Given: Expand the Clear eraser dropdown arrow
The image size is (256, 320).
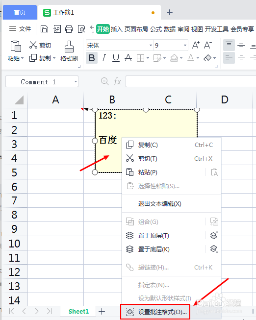Looking at the screenshot, I should pos(214,58).
